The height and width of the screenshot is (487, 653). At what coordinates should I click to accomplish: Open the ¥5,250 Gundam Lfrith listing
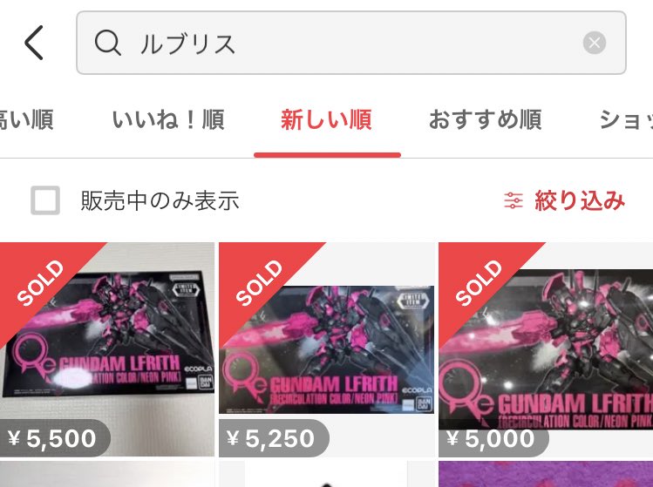[326, 349]
